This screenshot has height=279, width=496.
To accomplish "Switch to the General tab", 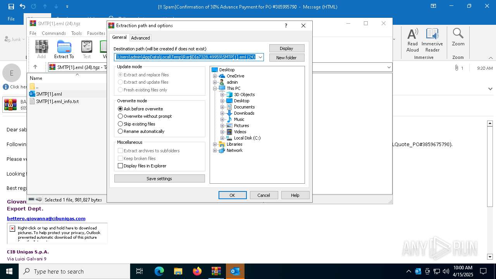I will tap(119, 37).
